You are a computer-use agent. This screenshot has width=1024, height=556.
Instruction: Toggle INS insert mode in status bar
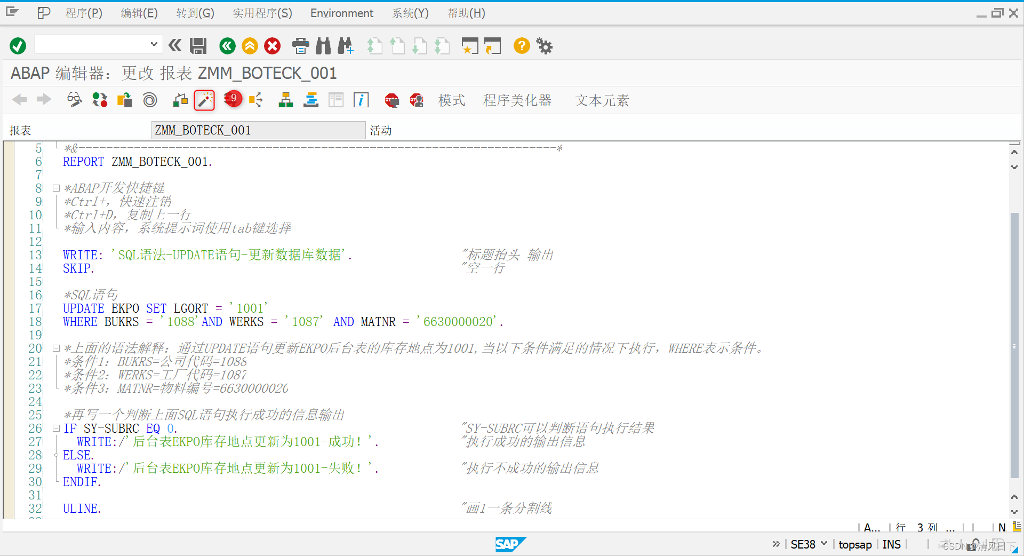click(892, 544)
